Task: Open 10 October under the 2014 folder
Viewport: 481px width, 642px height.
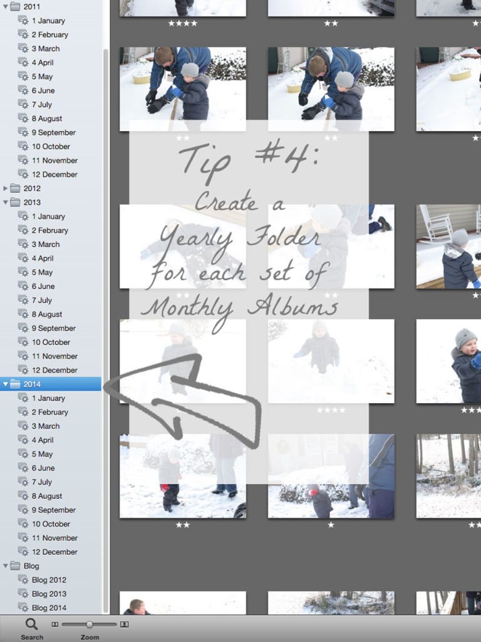Action: [x=51, y=524]
